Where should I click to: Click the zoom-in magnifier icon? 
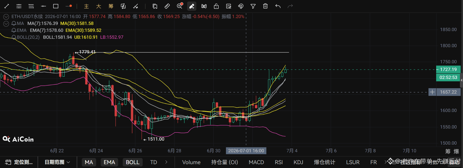180,6
